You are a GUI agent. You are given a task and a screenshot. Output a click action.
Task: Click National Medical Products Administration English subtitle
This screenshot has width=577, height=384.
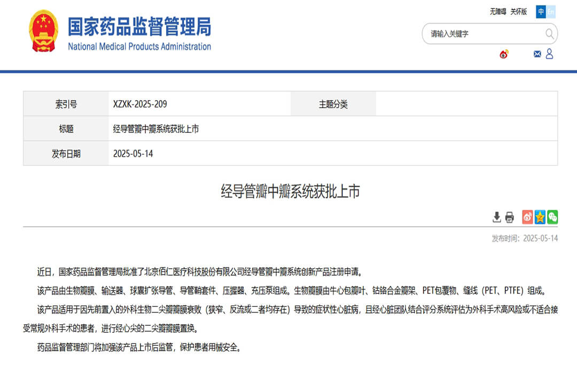pyautogui.click(x=139, y=47)
